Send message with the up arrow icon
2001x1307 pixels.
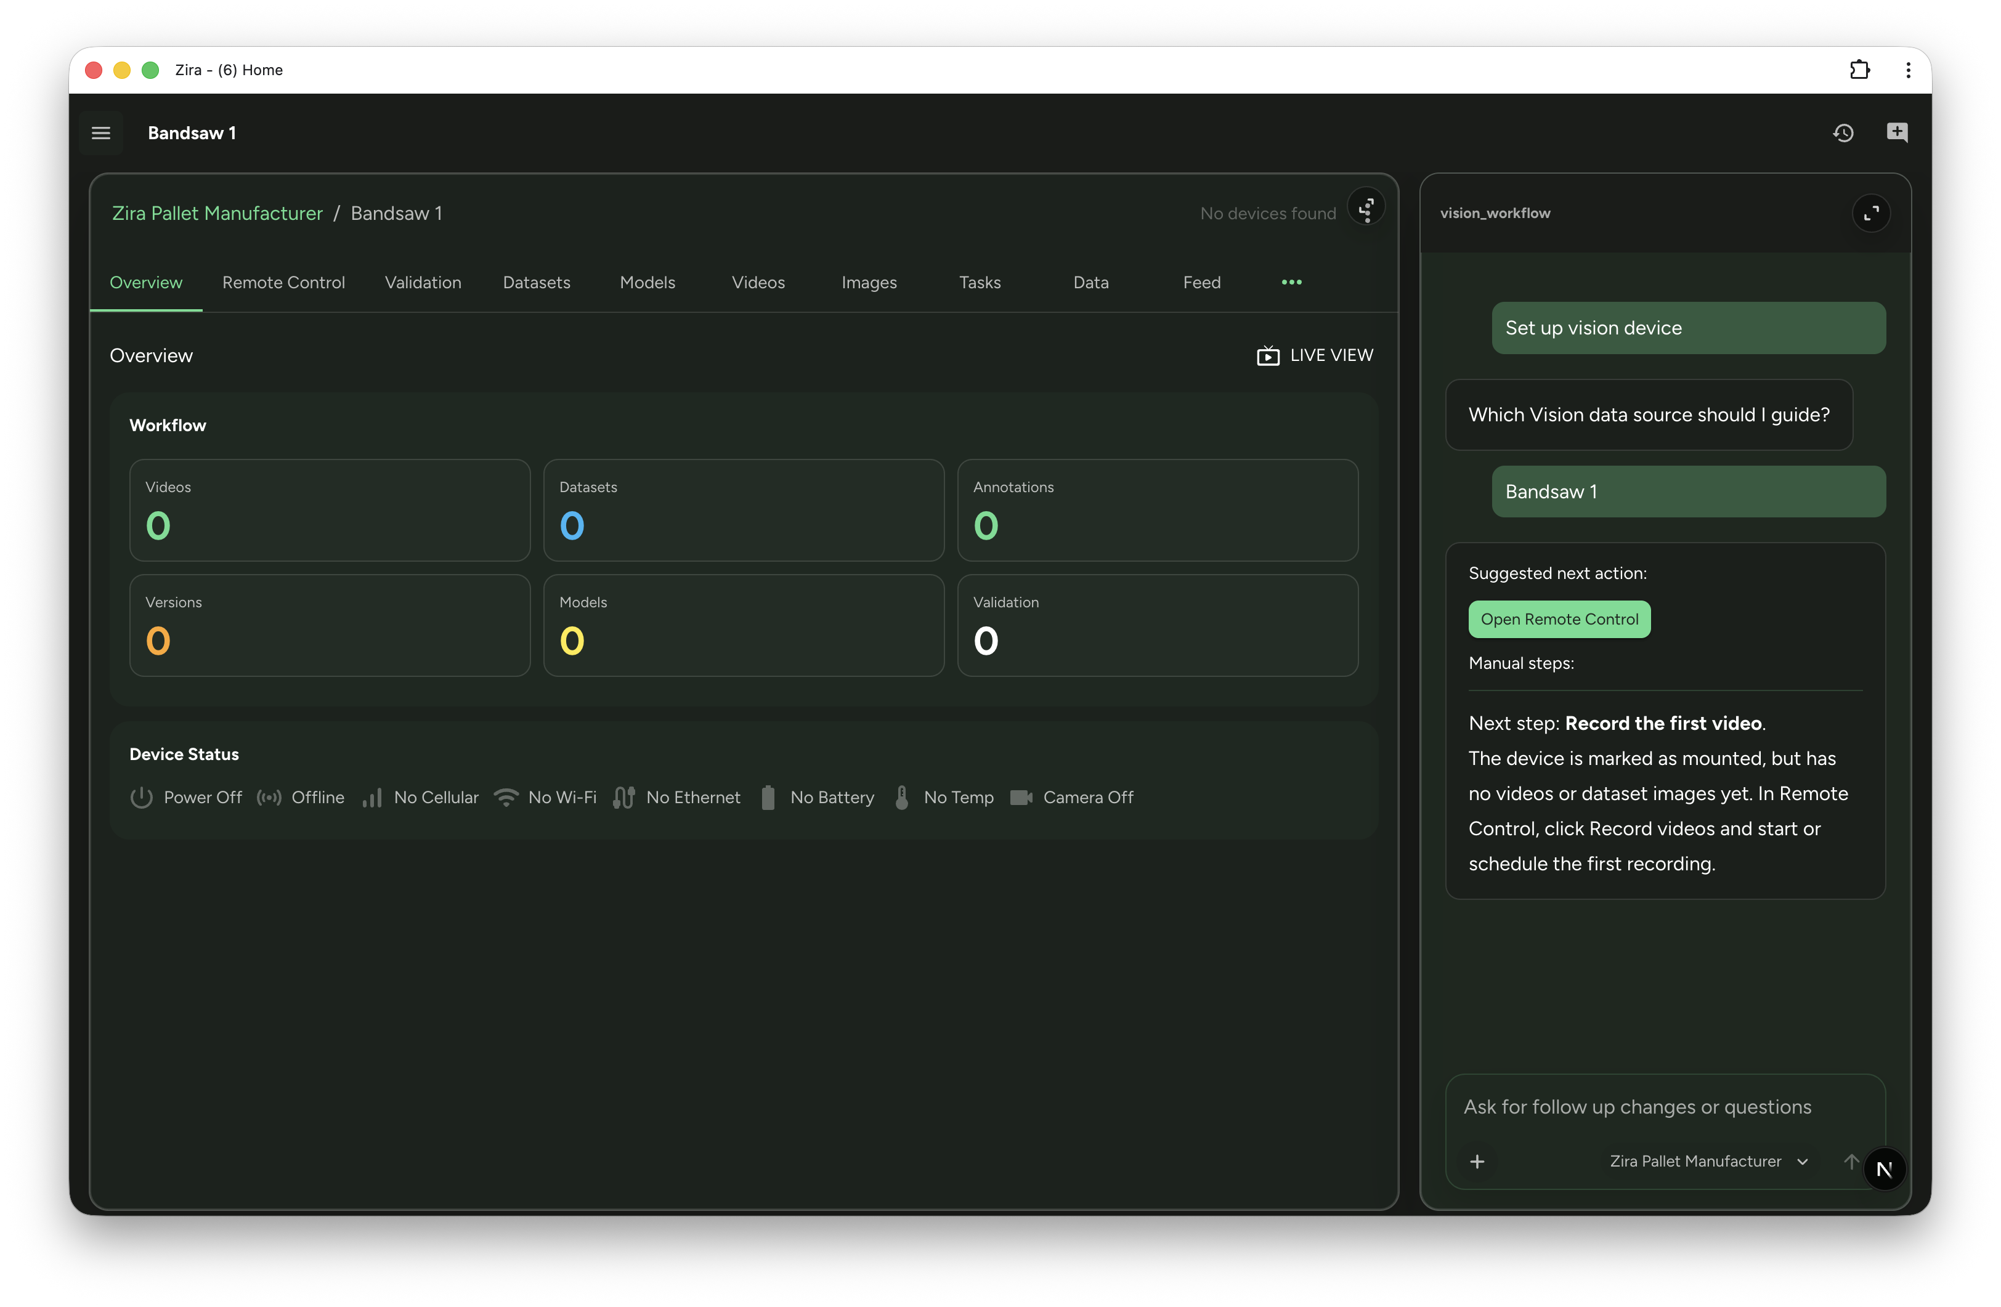click(x=1851, y=1161)
